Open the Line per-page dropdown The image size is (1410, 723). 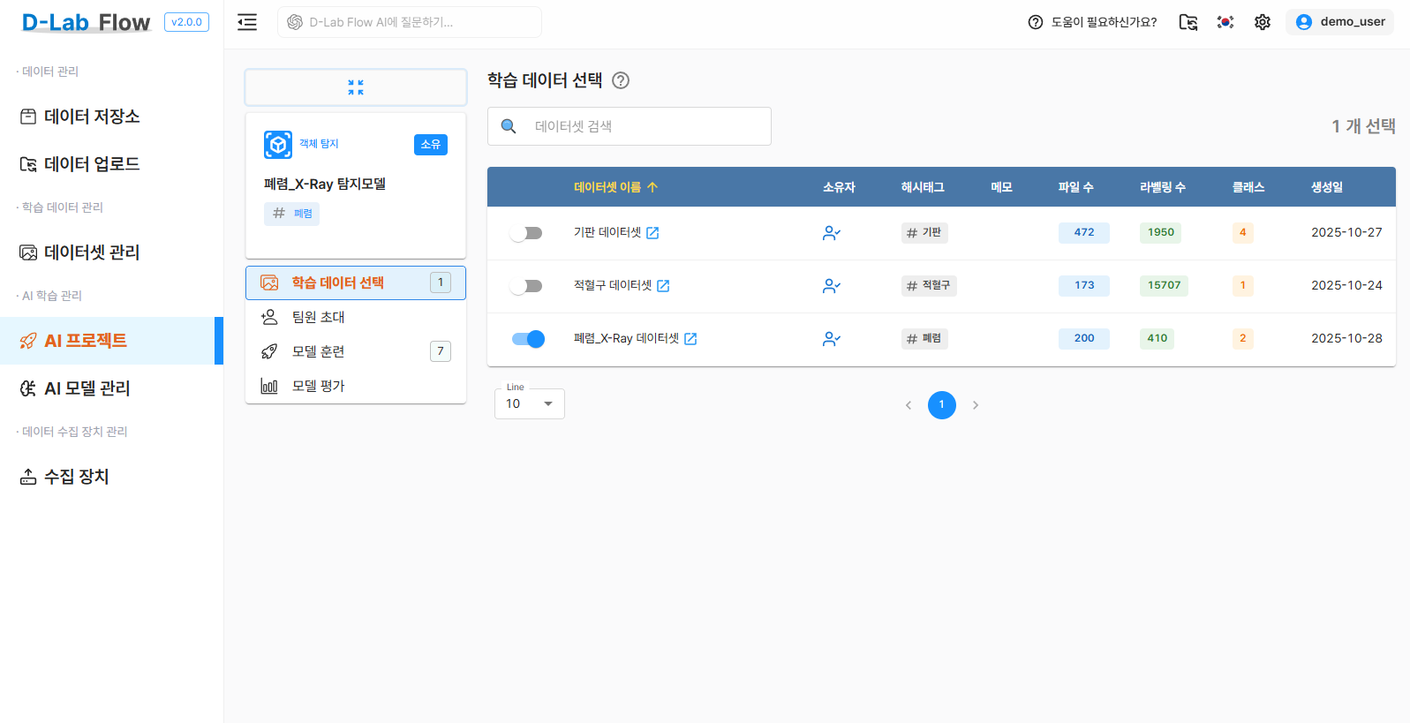tap(529, 403)
